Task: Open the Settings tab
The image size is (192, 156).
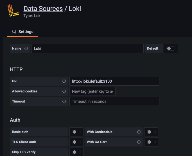Action: [x=23, y=32]
